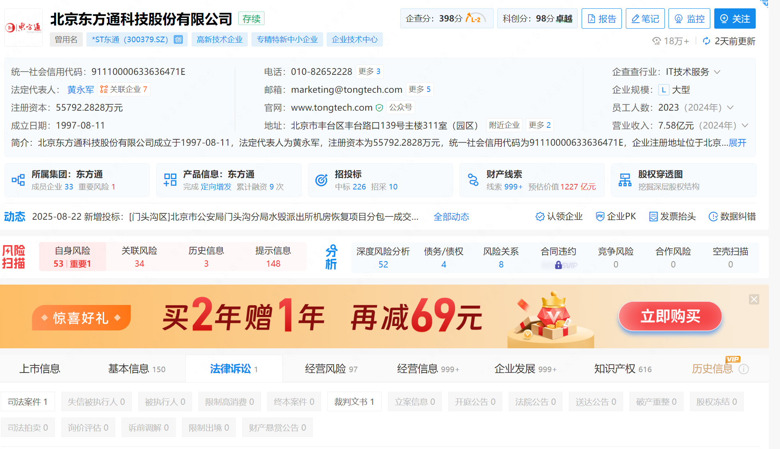Click 附近企业 nearby companies tag
The image size is (780, 449).
(504, 125)
